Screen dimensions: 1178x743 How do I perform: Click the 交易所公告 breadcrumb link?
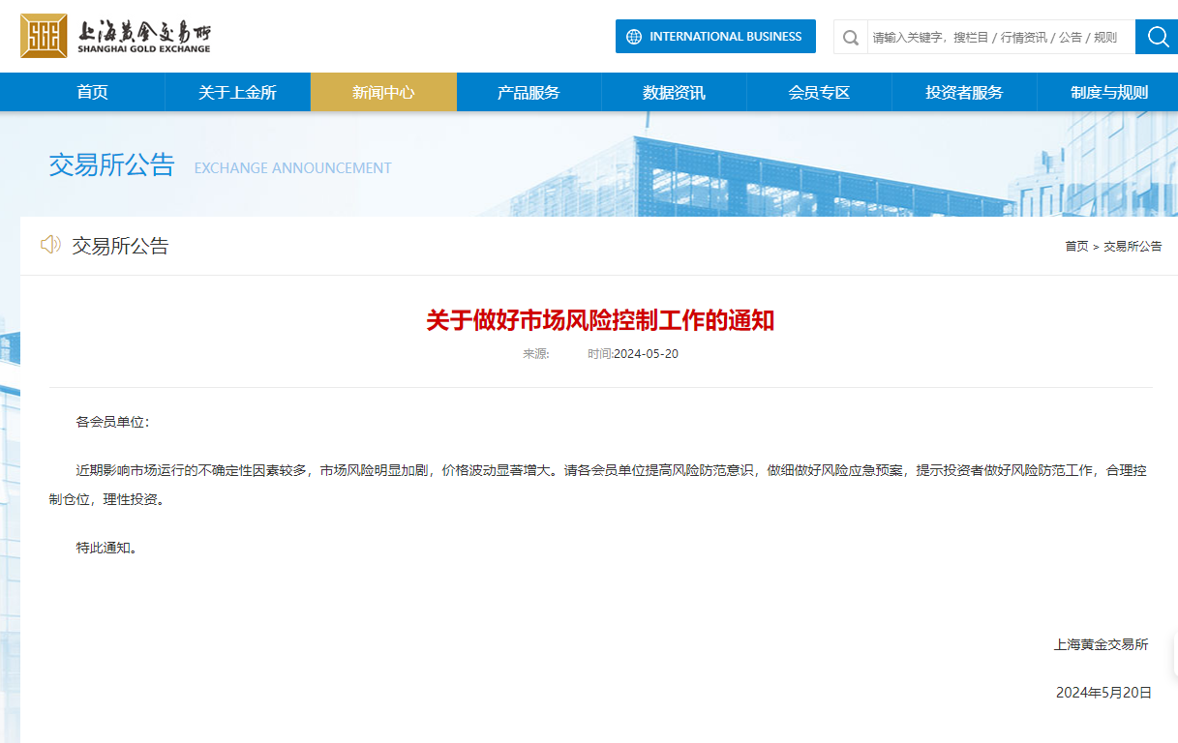(1133, 247)
